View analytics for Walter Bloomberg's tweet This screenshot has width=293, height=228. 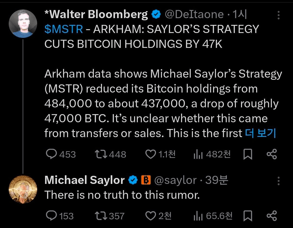pyautogui.click(x=198, y=154)
